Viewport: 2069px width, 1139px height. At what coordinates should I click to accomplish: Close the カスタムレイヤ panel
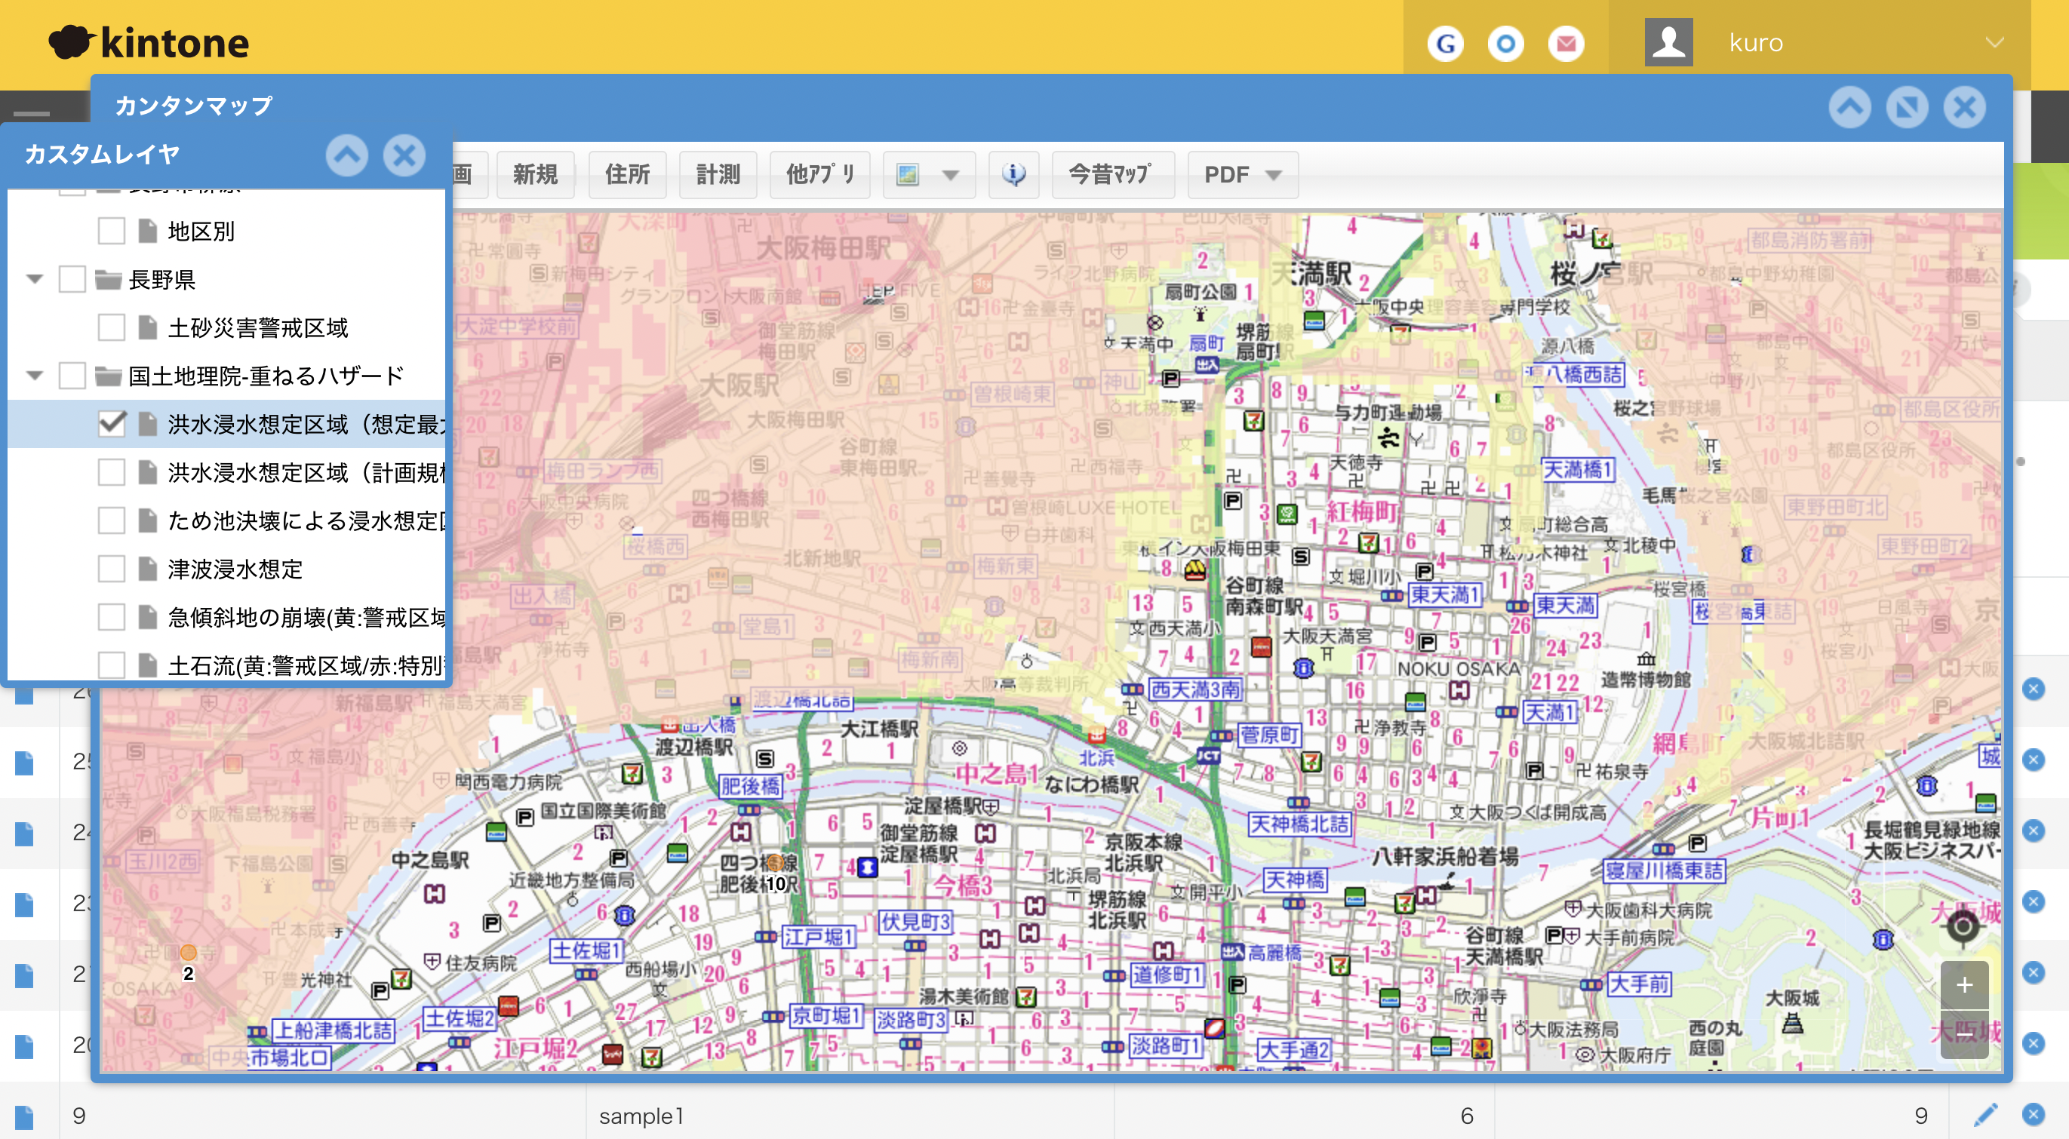point(404,155)
